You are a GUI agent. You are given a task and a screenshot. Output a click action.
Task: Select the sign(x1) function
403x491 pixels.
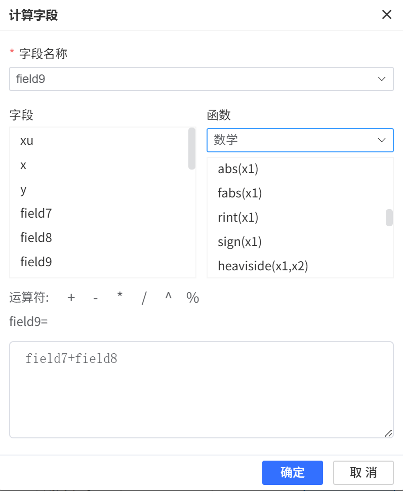pos(239,241)
